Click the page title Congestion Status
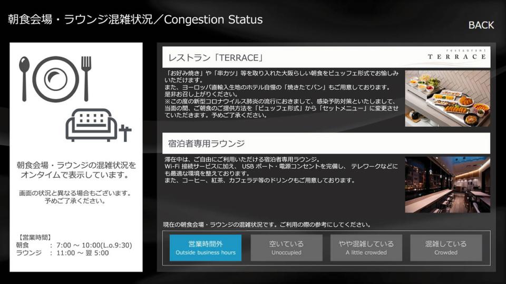506x284 pixels. 135,19
